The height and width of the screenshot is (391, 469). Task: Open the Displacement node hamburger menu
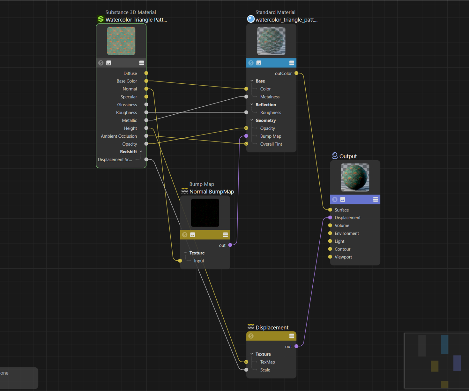click(x=292, y=336)
